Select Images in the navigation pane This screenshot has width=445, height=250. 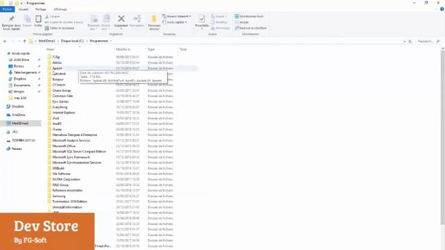(x=19, y=92)
